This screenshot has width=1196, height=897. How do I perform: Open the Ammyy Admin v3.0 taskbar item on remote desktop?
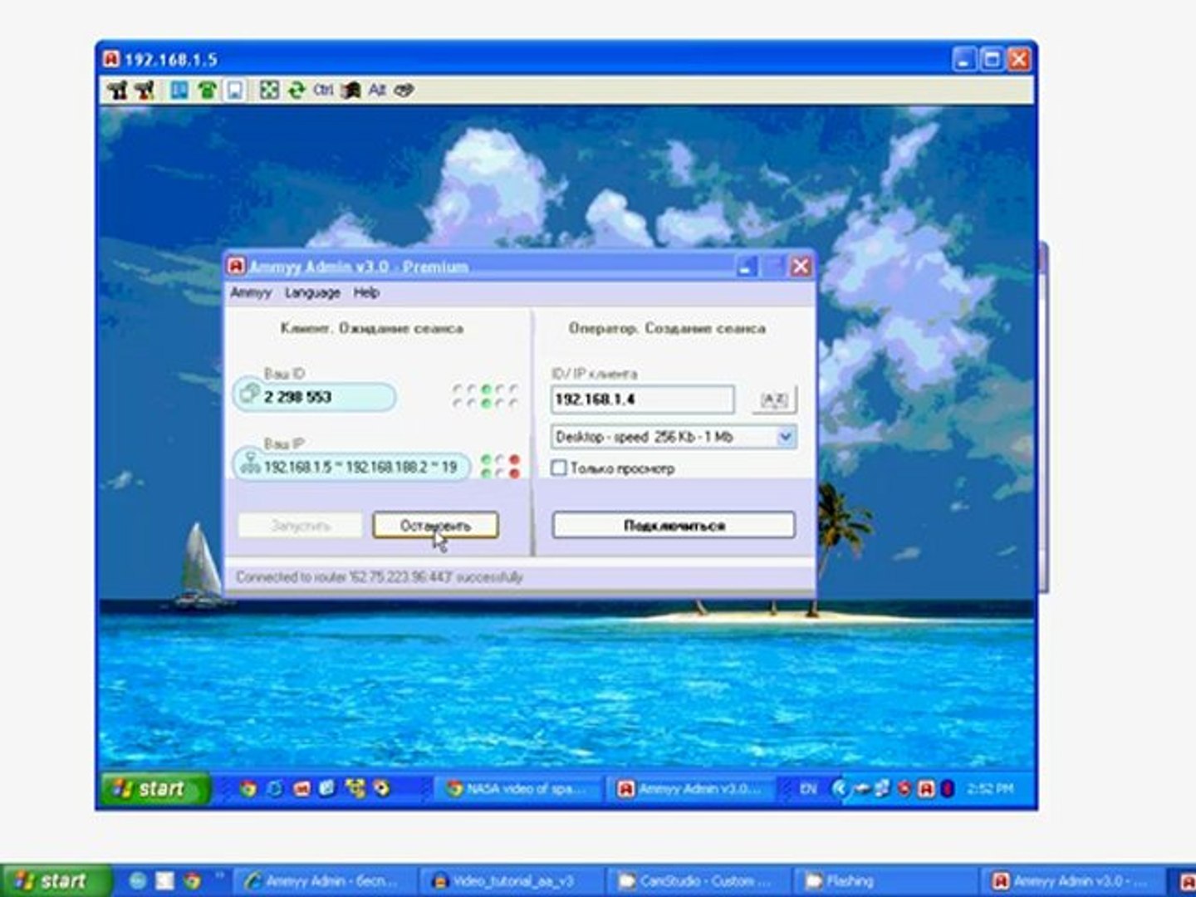coord(691,789)
